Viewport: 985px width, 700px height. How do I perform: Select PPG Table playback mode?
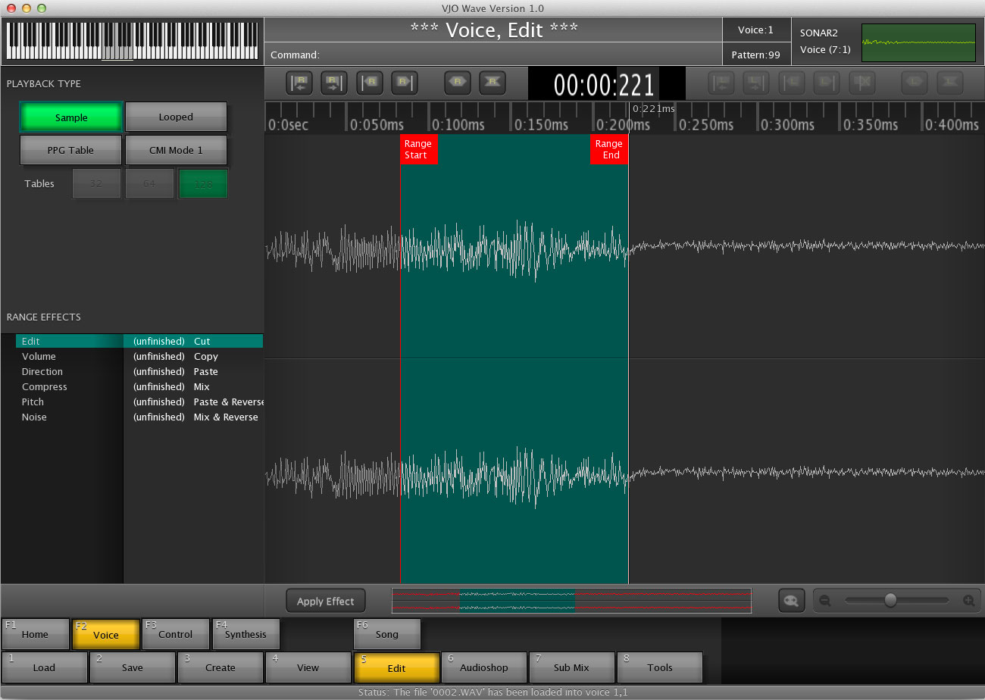[70, 150]
